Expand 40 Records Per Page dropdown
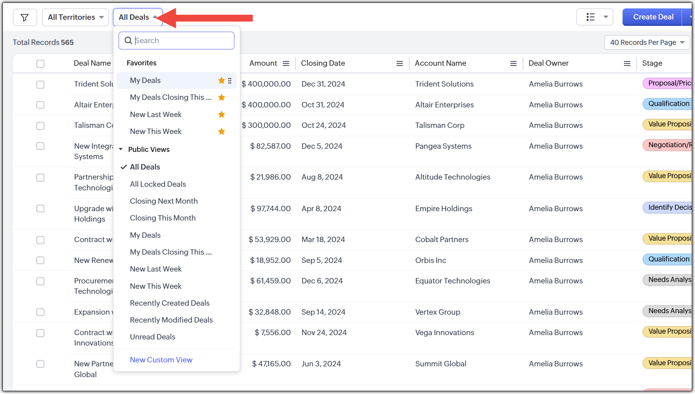The width and height of the screenshot is (695, 394). coord(647,42)
